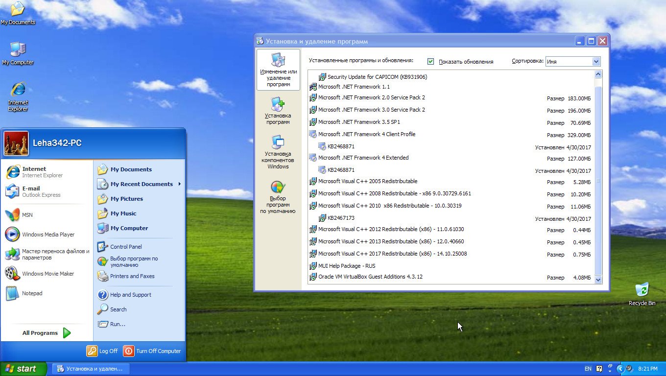Click the 'Изменение или удаление программ' sidebar icon
The image size is (666, 376).
[278, 70]
